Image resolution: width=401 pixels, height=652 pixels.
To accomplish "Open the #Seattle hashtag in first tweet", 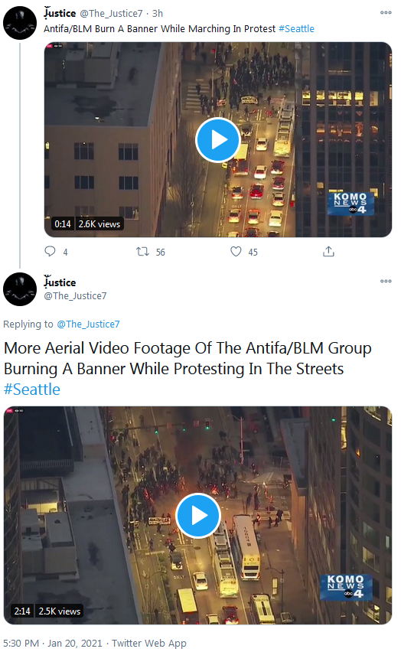I will (297, 28).
